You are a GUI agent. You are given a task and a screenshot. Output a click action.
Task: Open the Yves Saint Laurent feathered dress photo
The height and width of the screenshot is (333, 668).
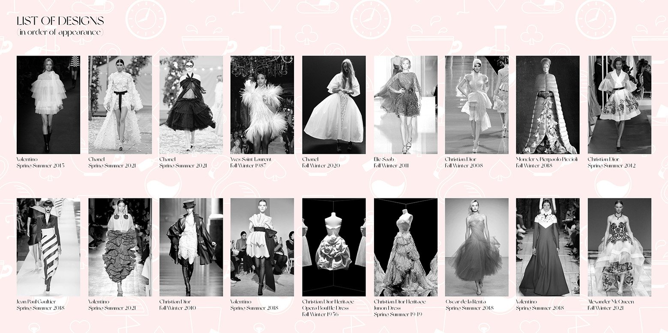(262, 105)
